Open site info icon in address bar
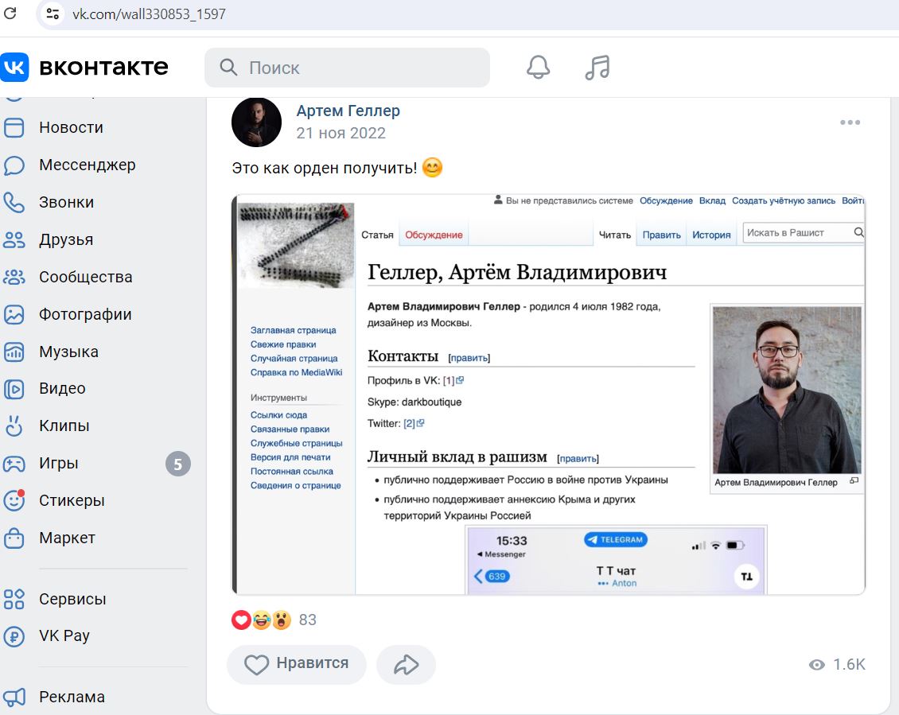The width and height of the screenshot is (899, 715). coord(53,14)
